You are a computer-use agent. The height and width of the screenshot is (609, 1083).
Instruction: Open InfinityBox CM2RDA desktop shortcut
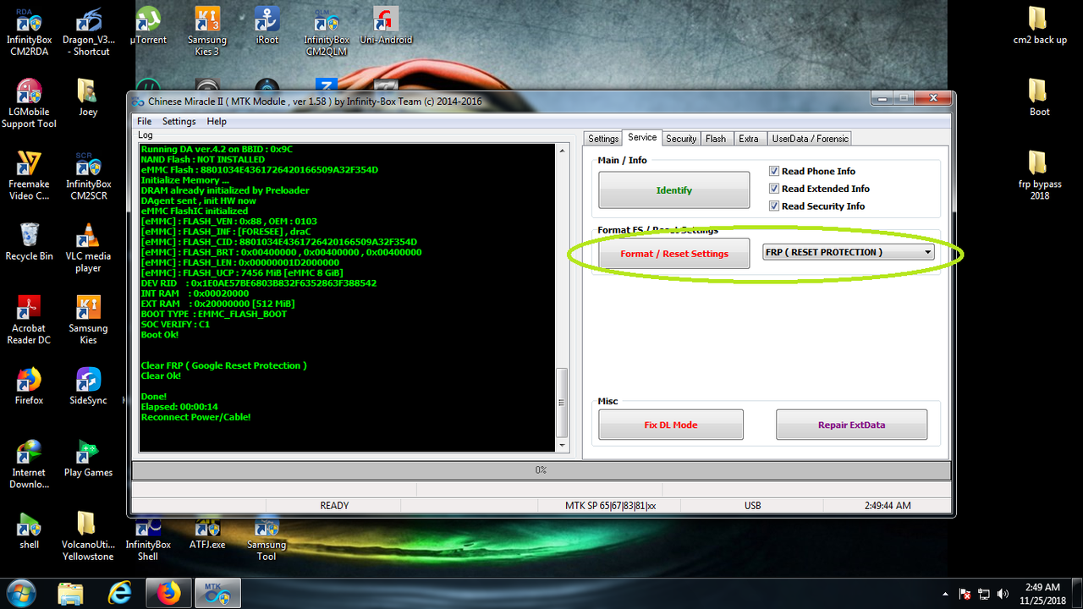[x=29, y=31]
